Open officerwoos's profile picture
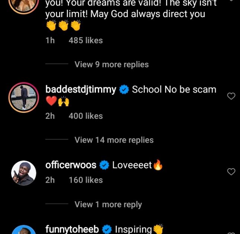The height and width of the screenshot is (234, 240). 24,173
